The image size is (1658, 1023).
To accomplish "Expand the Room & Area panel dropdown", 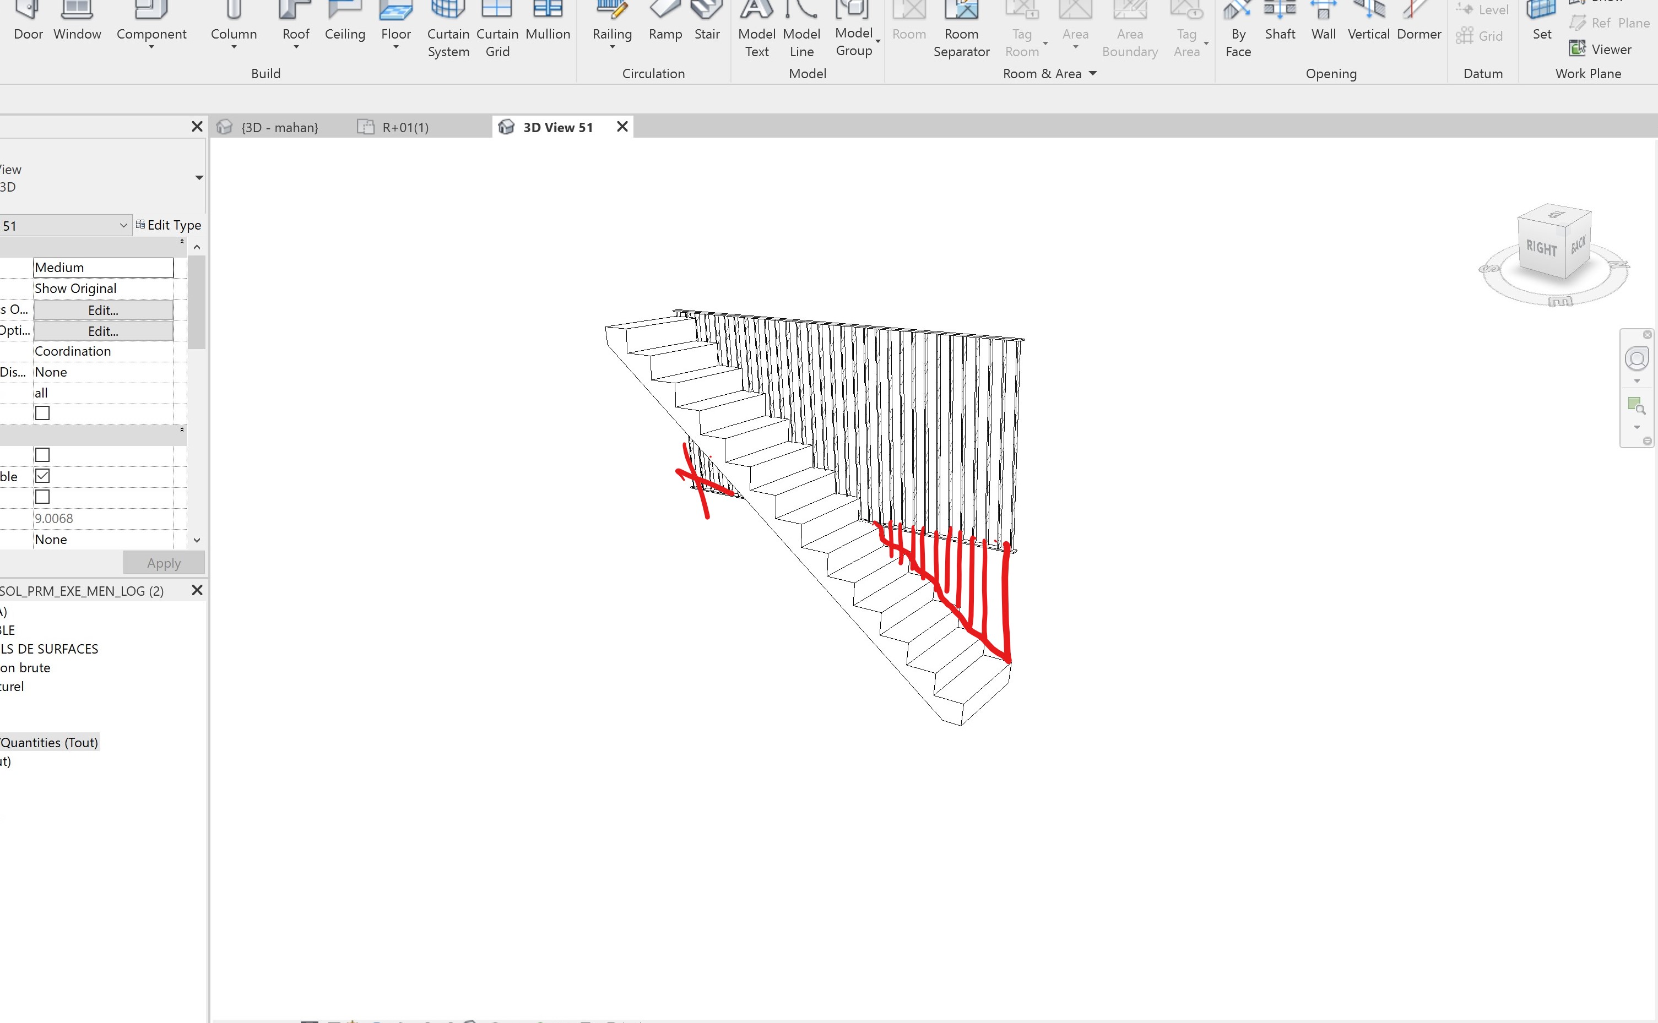I will pyautogui.click(x=1092, y=73).
